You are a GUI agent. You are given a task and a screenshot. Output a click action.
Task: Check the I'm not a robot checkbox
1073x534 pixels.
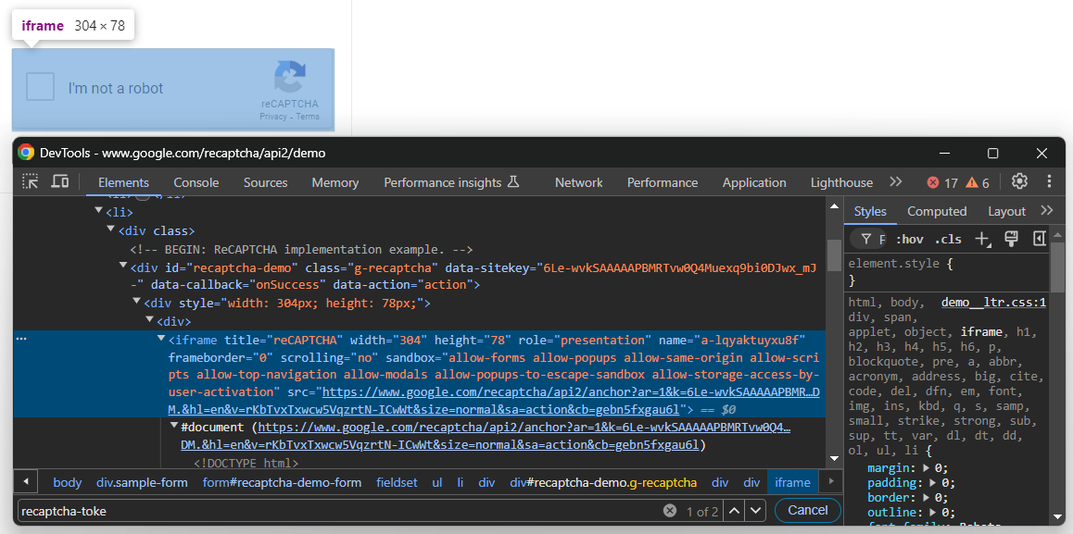click(x=40, y=86)
